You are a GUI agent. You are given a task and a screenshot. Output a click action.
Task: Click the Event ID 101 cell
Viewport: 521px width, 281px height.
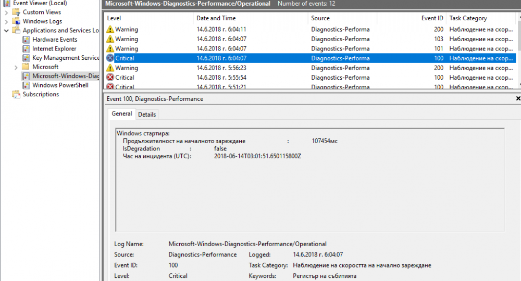click(438, 48)
